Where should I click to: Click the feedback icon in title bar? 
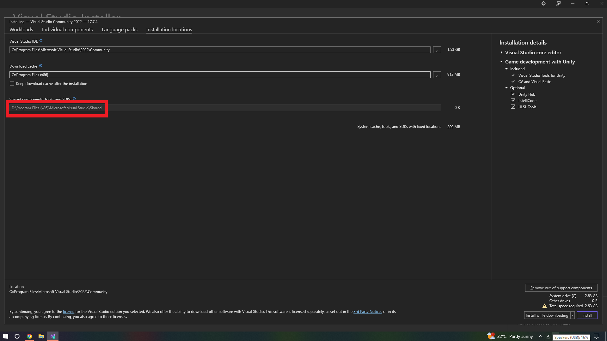pyautogui.click(x=558, y=3)
